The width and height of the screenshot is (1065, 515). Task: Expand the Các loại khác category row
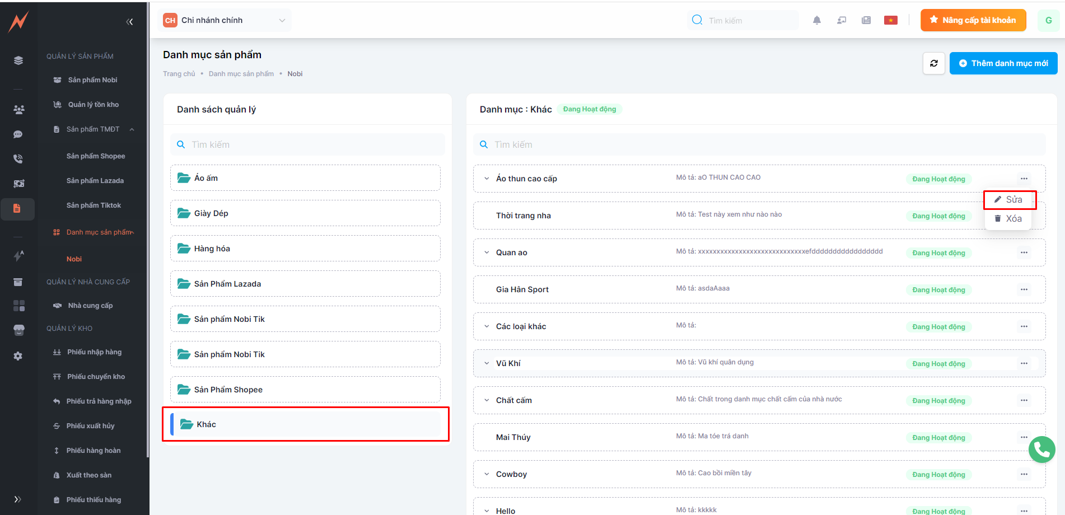487,326
